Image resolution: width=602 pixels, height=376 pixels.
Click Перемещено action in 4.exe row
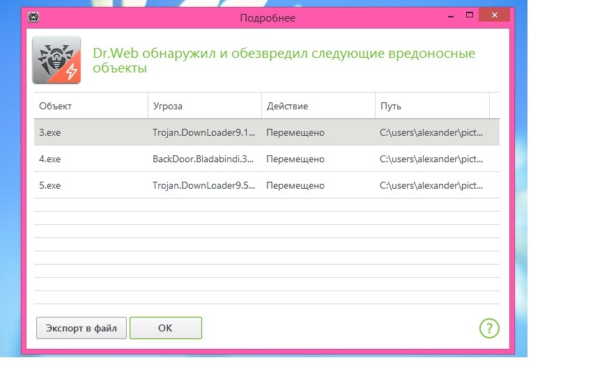pos(295,159)
